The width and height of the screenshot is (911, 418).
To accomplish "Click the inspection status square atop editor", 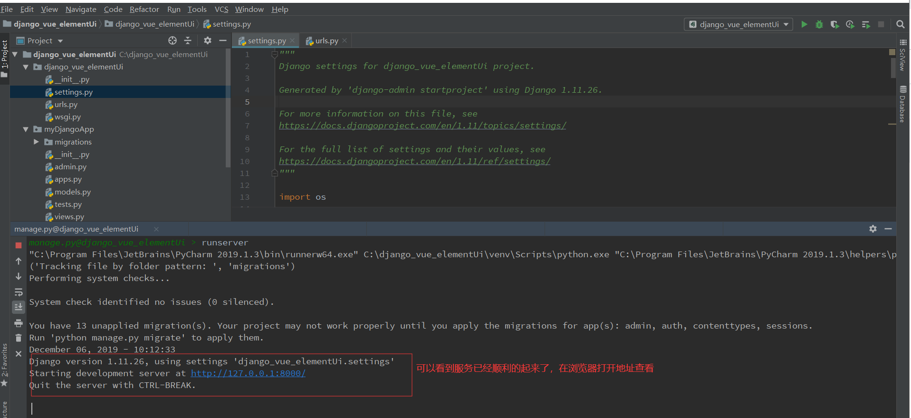I will coord(892,52).
